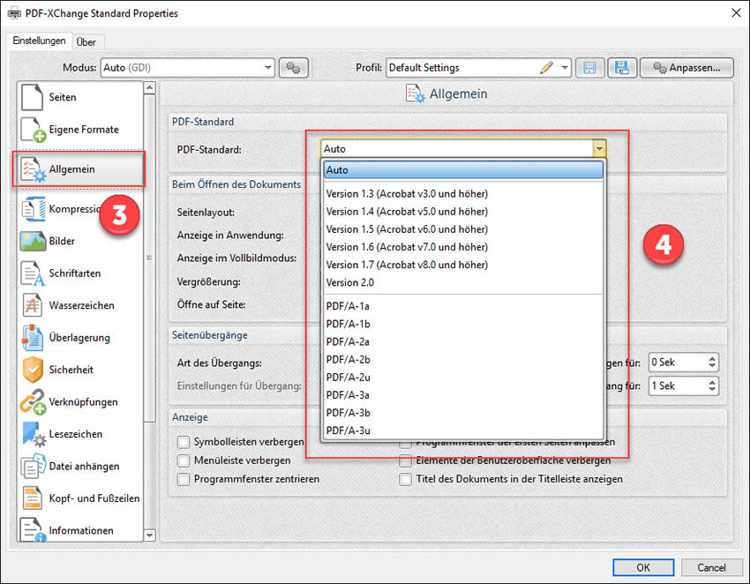Select Version 1.4 (Acrobat v5.0 und höher)
The height and width of the screenshot is (584, 750).
463,212
